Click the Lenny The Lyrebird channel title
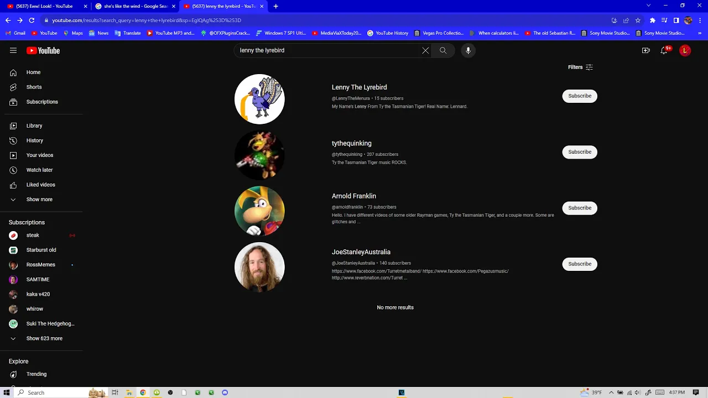 359,87
